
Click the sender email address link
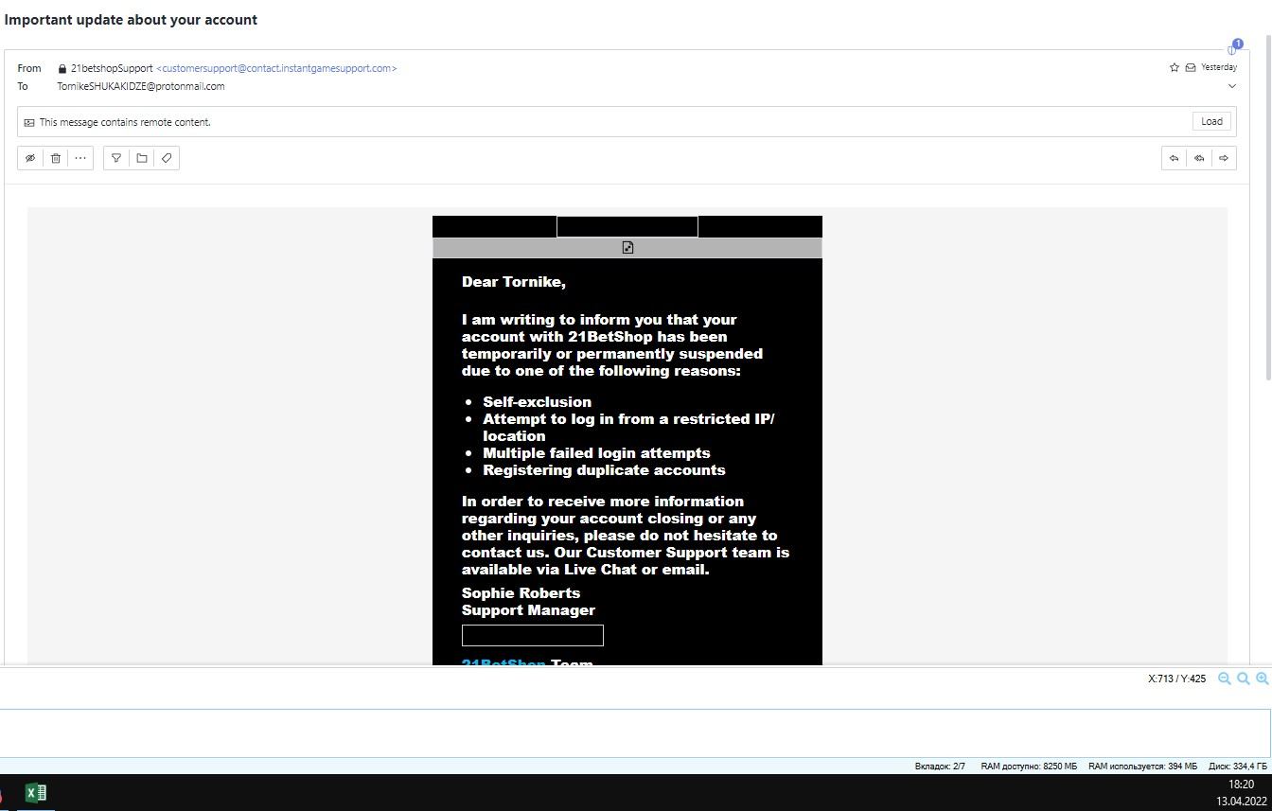point(276,68)
